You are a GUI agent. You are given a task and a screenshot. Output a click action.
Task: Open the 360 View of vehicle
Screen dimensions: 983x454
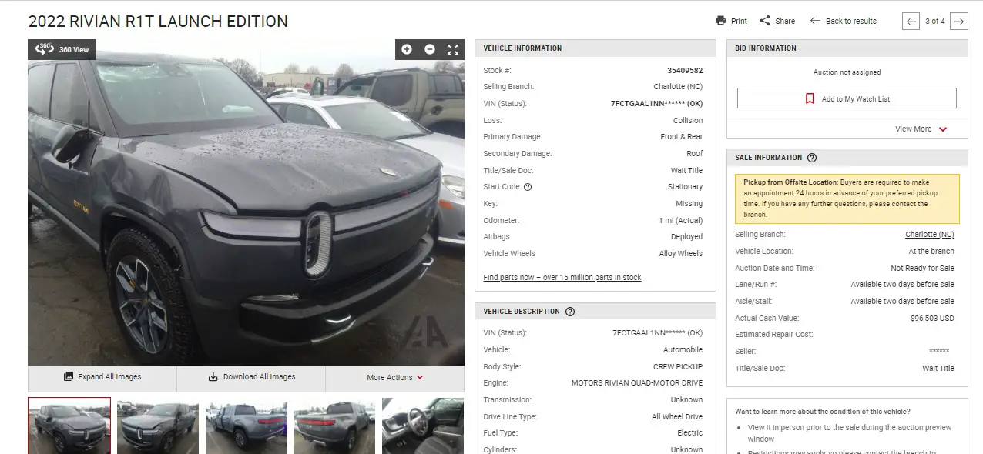63,49
